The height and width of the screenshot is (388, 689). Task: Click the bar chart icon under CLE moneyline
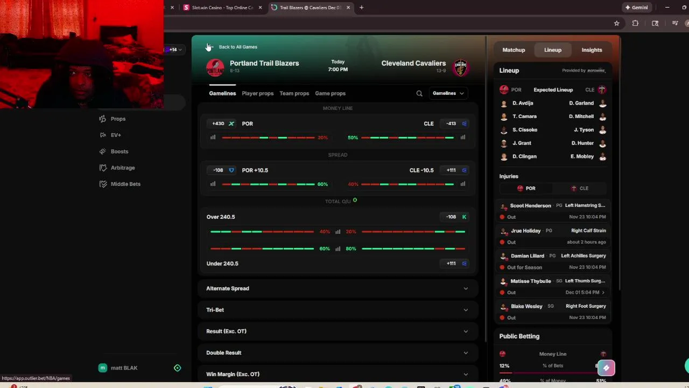(463, 137)
